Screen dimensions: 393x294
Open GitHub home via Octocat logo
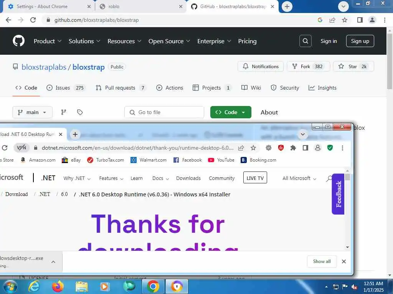pyautogui.click(x=18, y=41)
